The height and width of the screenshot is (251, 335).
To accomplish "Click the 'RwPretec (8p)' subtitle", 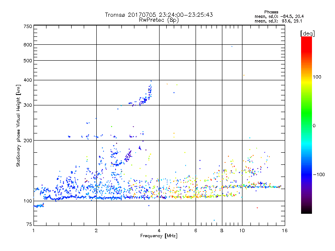I will pos(159,20).
